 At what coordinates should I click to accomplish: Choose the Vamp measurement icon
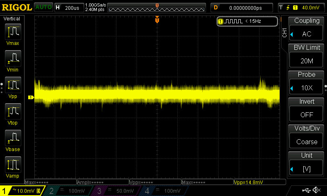click(x=13, y=165)
